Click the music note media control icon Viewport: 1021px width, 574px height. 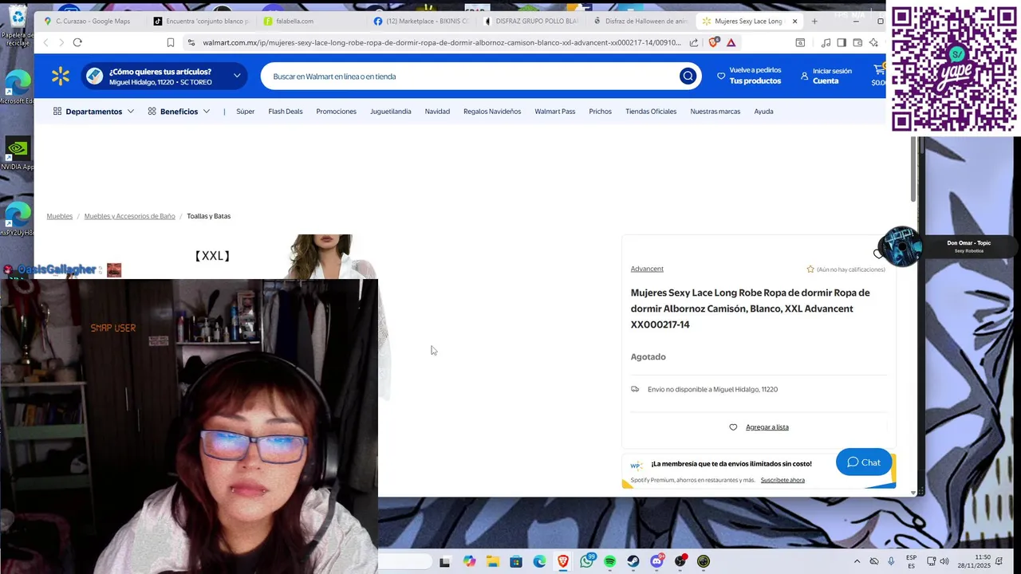point(826,42)
